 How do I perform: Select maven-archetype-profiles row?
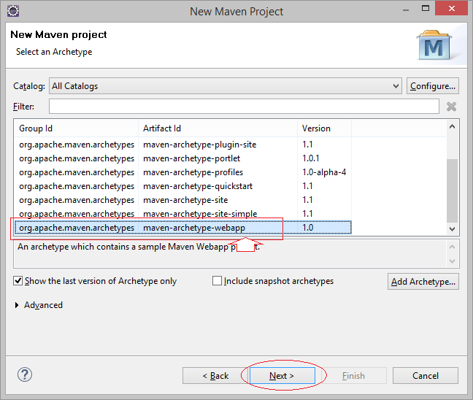(182, 172)
